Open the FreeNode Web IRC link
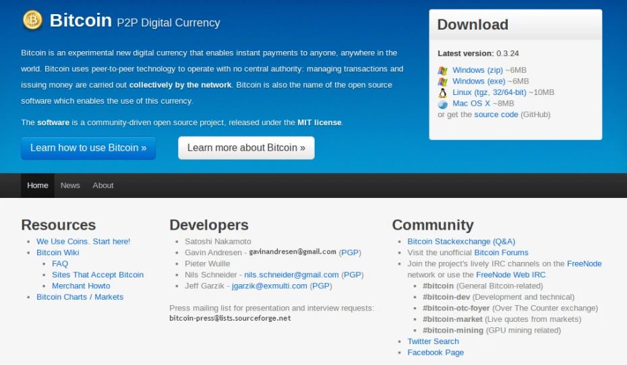 pos(510,275)
